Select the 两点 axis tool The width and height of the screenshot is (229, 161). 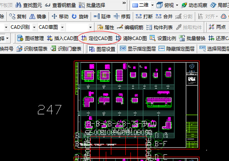coord(217,27)
